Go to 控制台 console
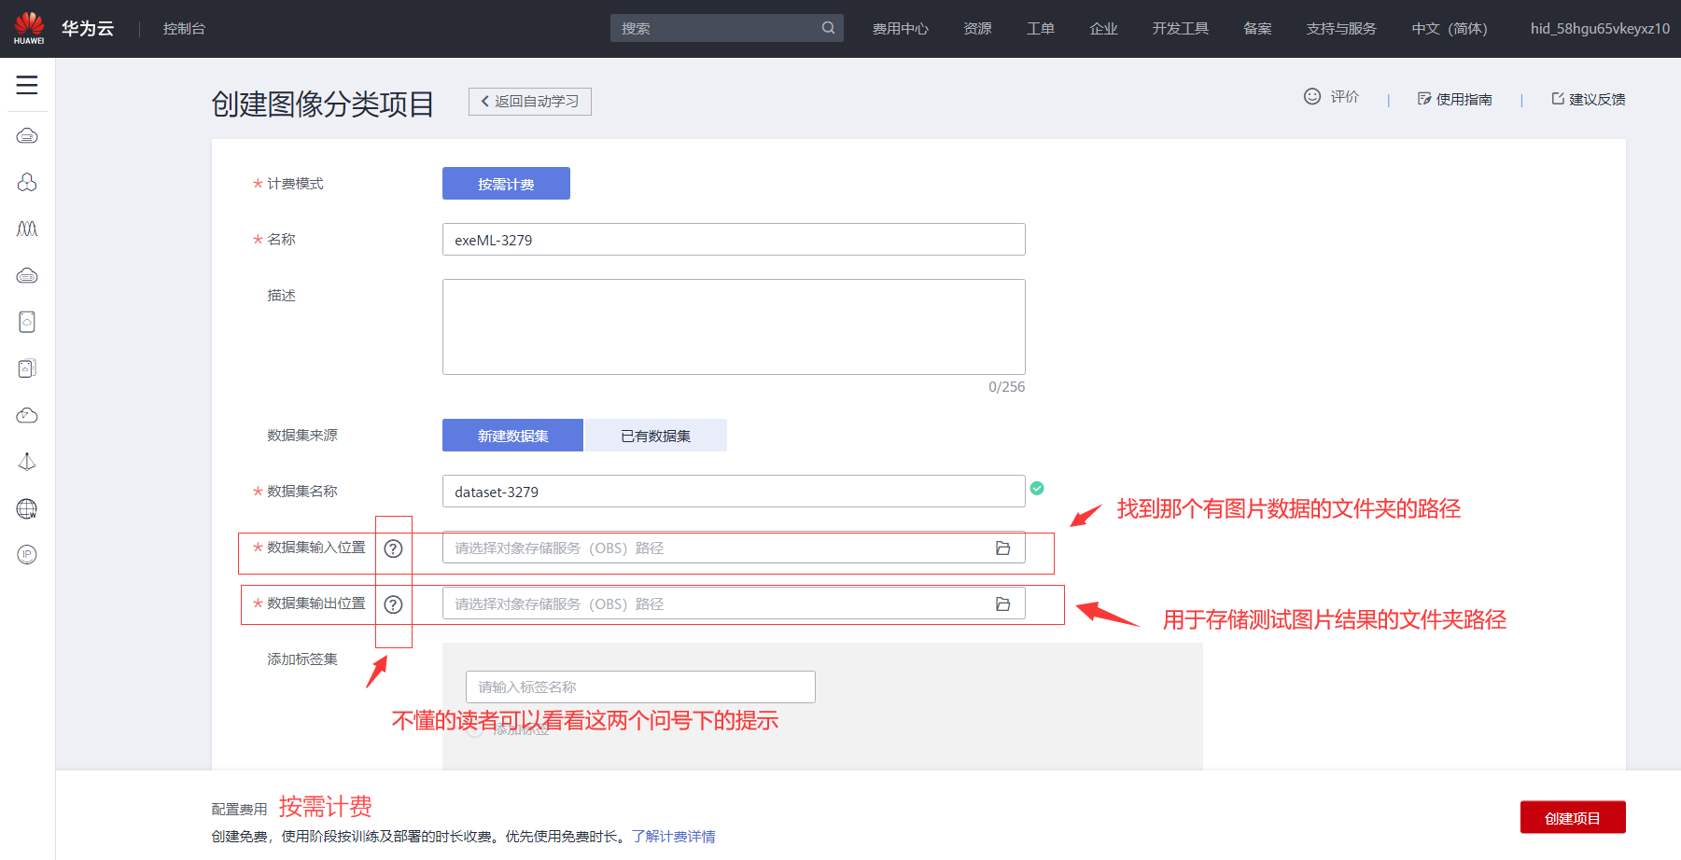 pos(184,29)
